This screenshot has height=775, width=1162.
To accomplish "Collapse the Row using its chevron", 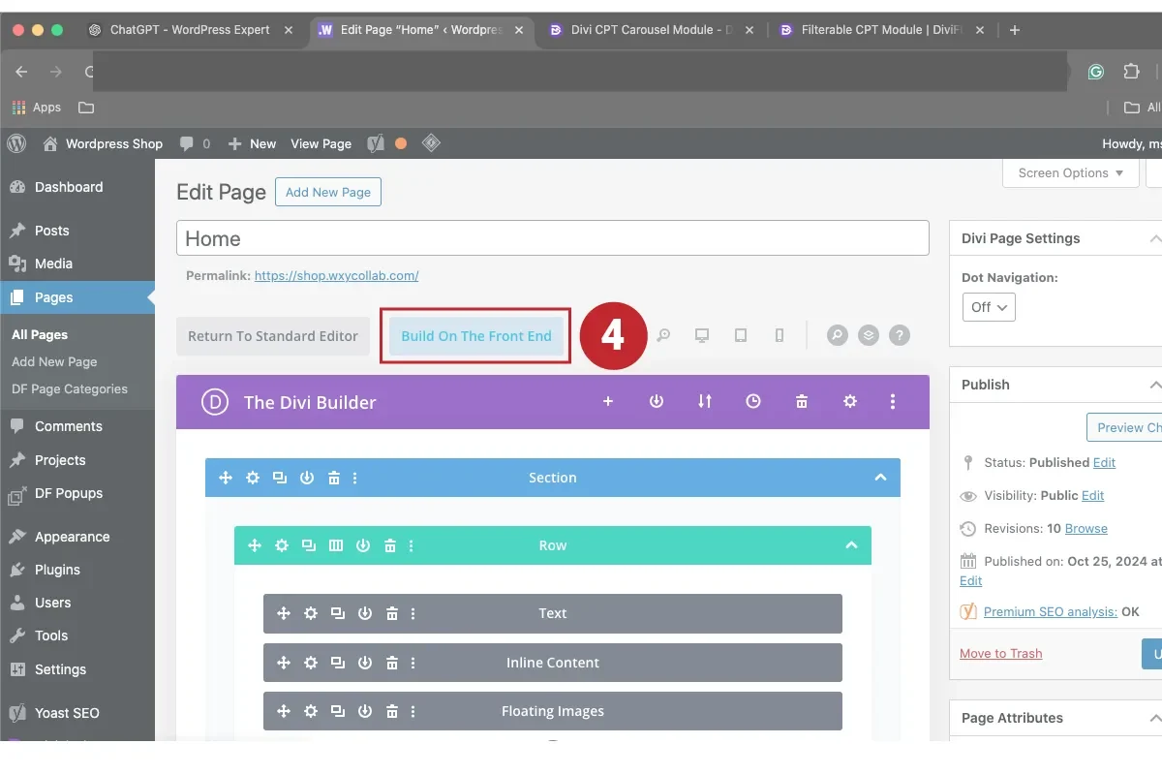I will coord(851,544).
